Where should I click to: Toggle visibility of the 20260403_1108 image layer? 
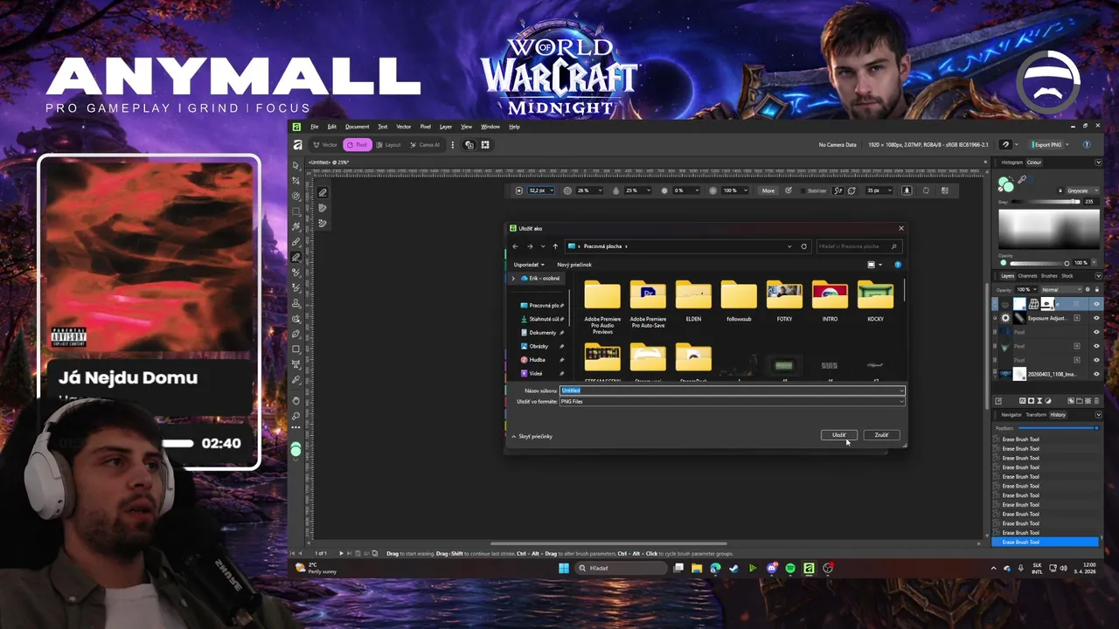click(x=1097, y=374)
